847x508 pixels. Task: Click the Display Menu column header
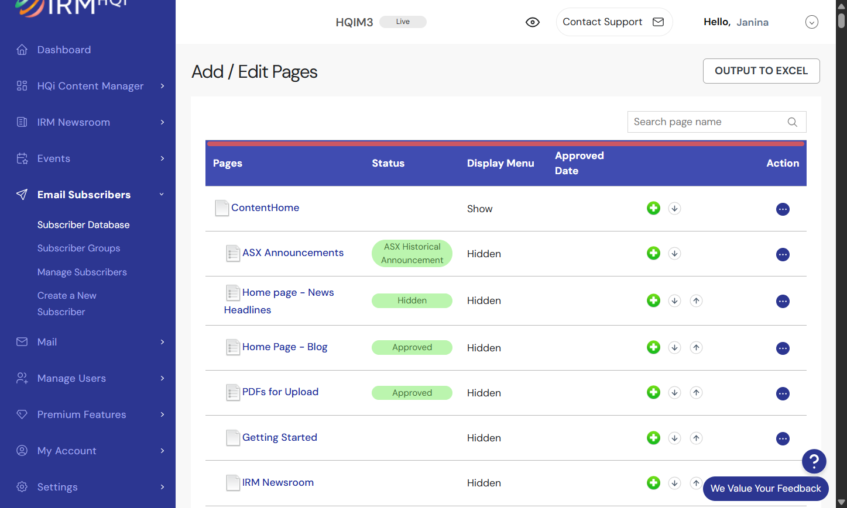click(x=500, y=163)
